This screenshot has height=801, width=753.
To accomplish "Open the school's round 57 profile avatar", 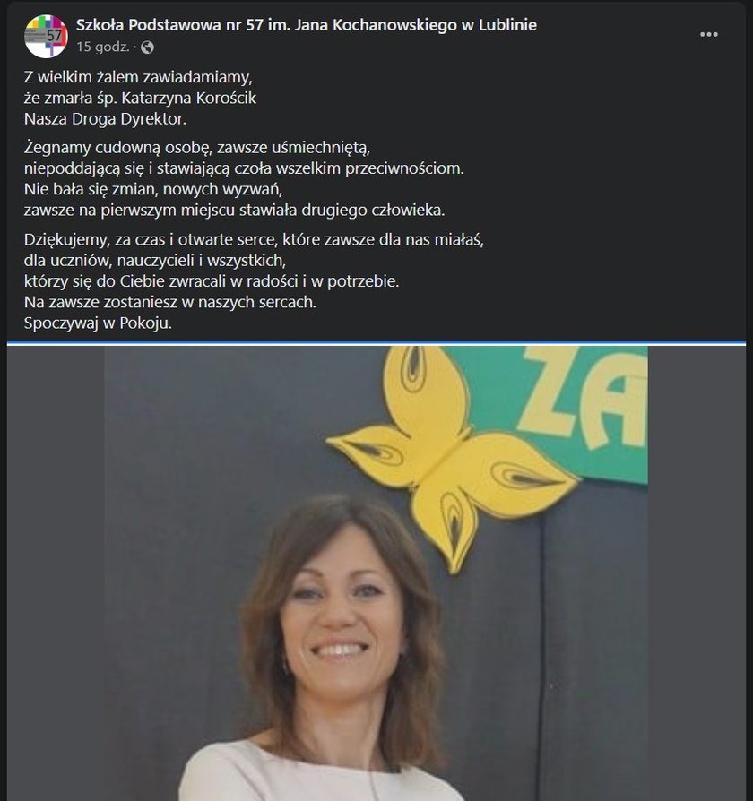I will (x=46, y=36).
